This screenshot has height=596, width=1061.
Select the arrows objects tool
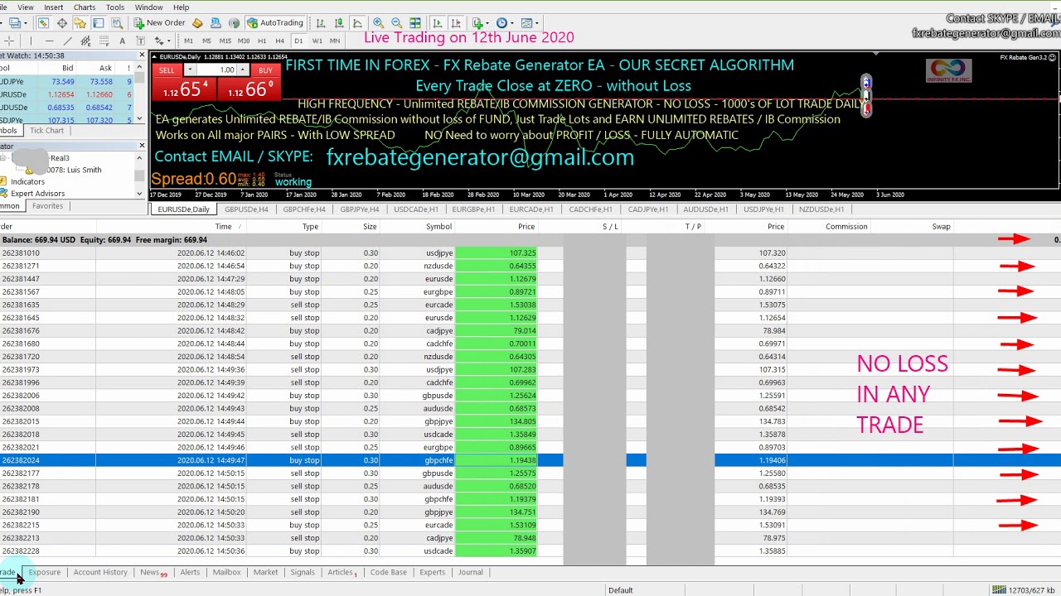click(157, 41)
